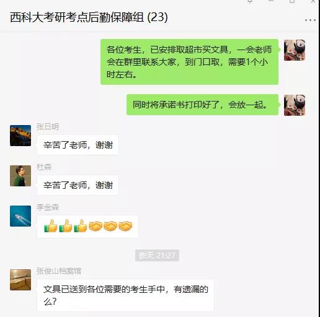
Task: Click the maximize window button at top
Action: click(x=292, y=1)
